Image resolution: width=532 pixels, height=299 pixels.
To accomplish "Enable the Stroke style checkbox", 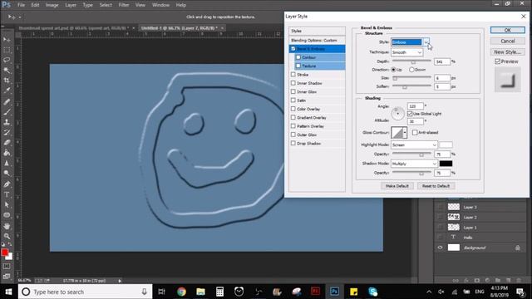I will coord(293,74).
